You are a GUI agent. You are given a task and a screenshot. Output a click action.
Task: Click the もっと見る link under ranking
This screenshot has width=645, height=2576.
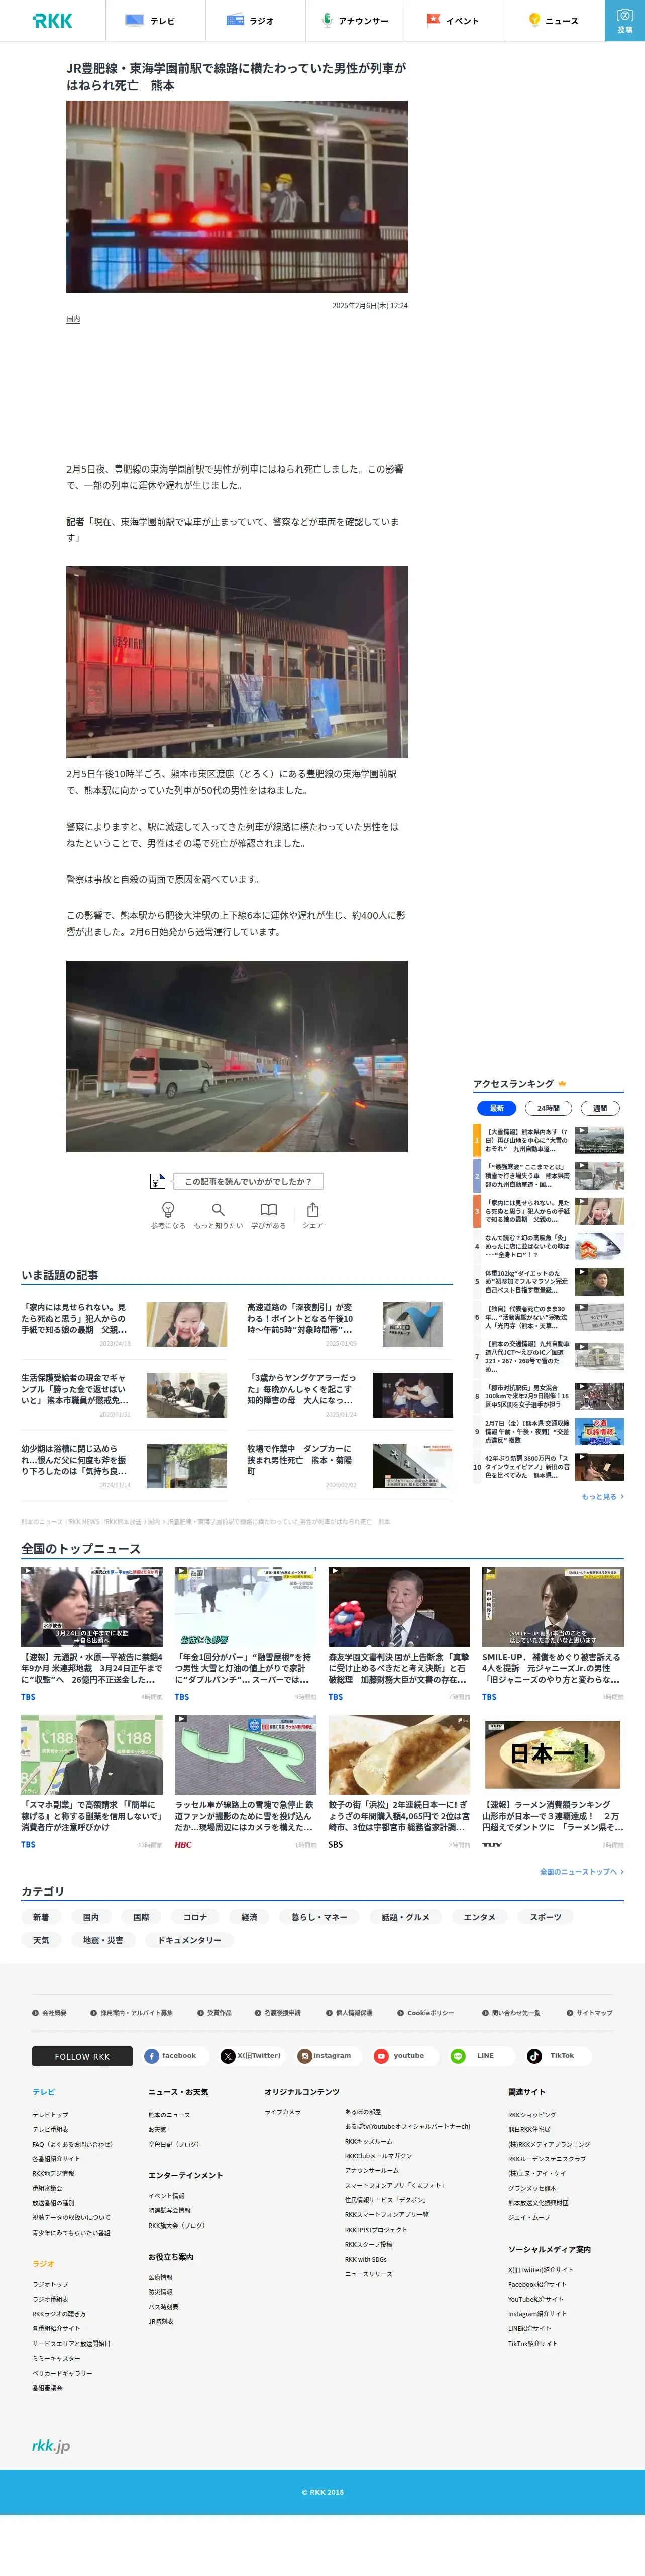[602, 1497]
